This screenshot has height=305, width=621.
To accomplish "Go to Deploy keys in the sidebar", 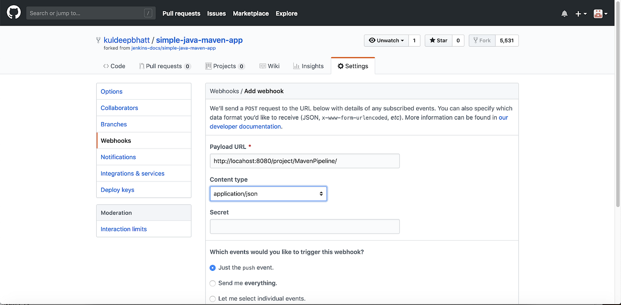I will [117, 189].
